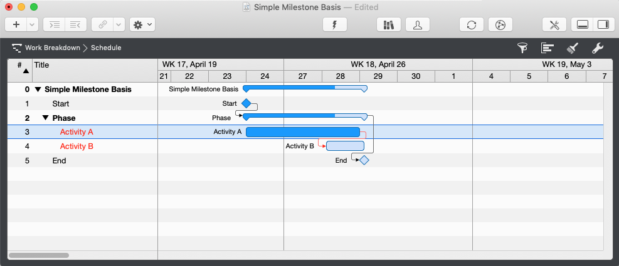
Task: Select Work Breakdown in the breadcrumb
Action: 52,48
